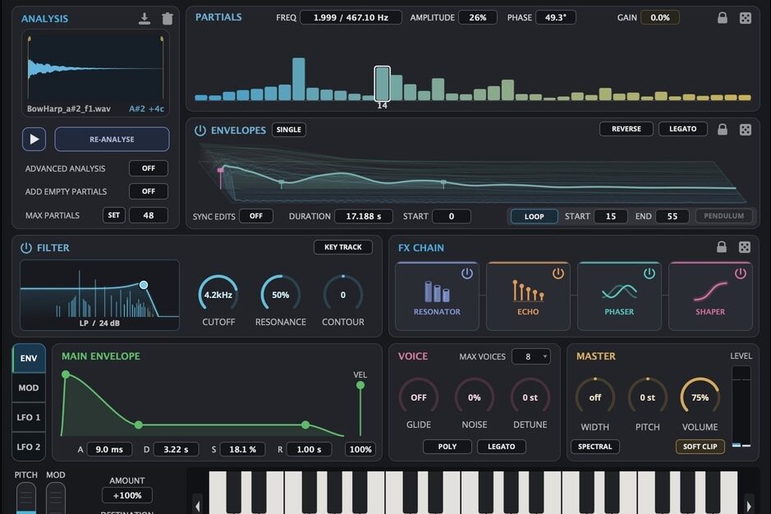Click the FX Chain lock icon
The width and height of the screenshot is (771, 514).
pyautogui.click(x=722, y=247)
